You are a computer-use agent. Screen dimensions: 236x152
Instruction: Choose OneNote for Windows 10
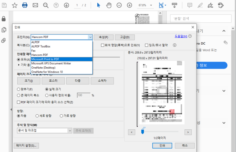[62, 72]
